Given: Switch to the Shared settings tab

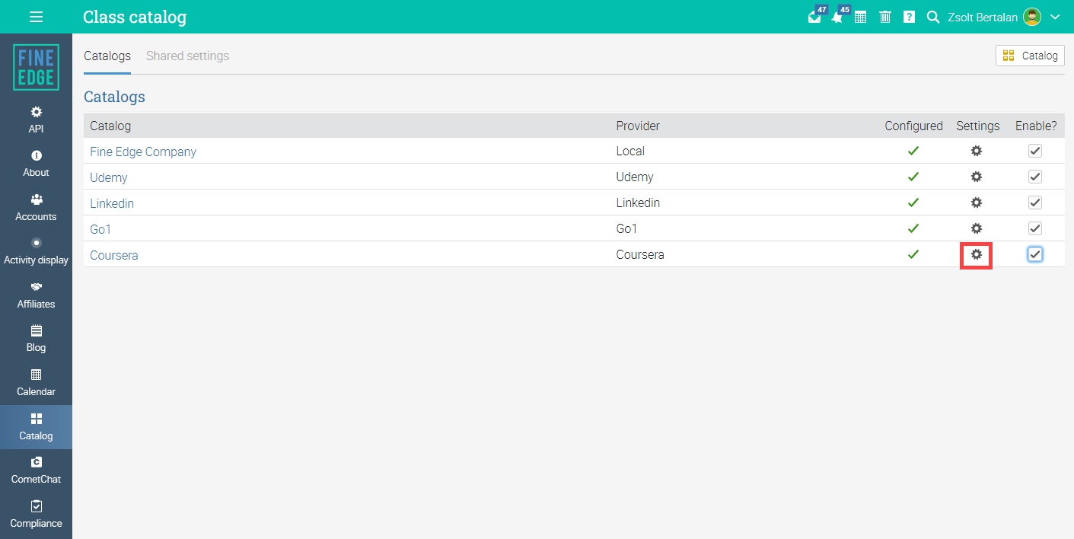Looking at the screenshot, I should point(187,56).
